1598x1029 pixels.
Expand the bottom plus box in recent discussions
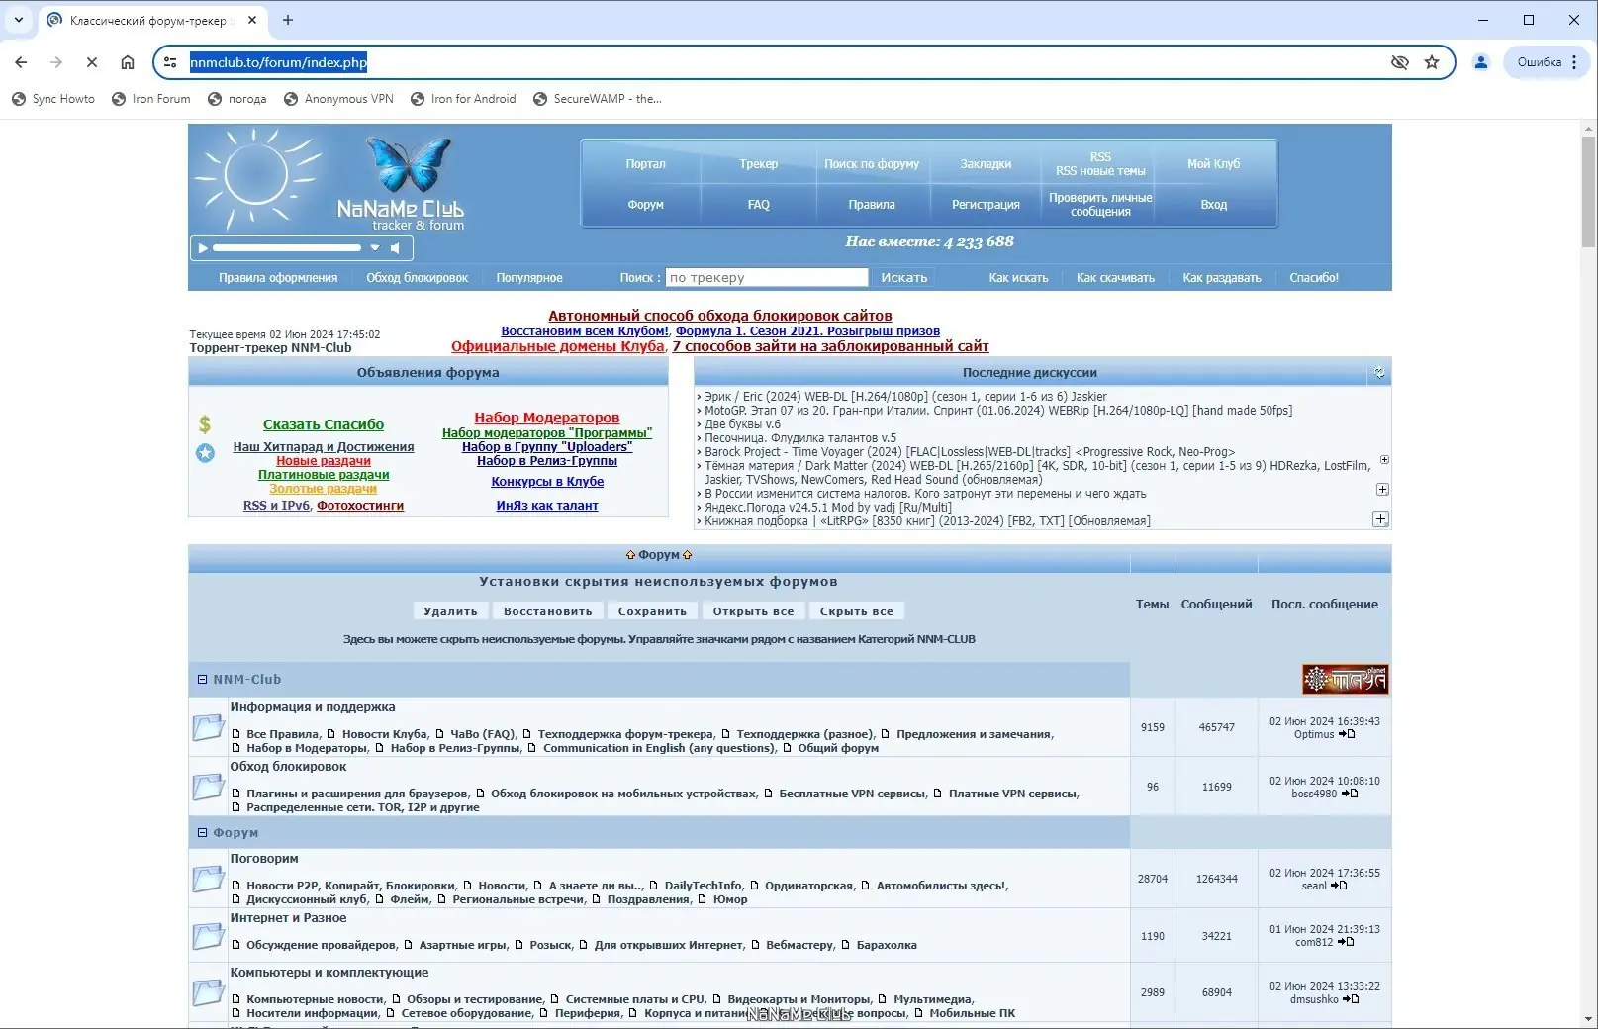tap(1381, 519)
